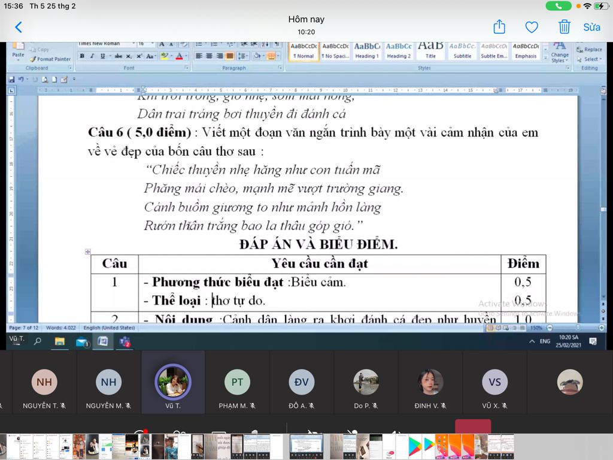Toggle Strikethrough formatting
The width and height of the screenshot is (613, 460).
(x=118, y=56)
